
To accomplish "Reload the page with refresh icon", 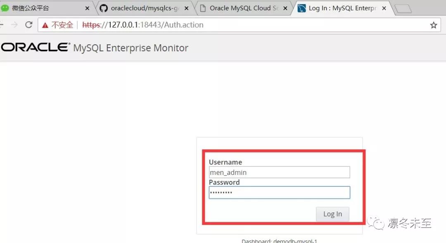I will 28,25.
